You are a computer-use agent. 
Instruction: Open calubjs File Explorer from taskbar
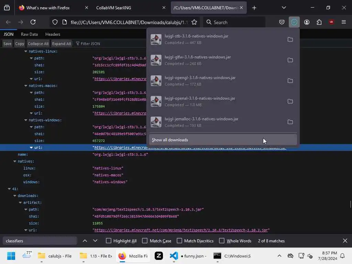click(55, 256)
